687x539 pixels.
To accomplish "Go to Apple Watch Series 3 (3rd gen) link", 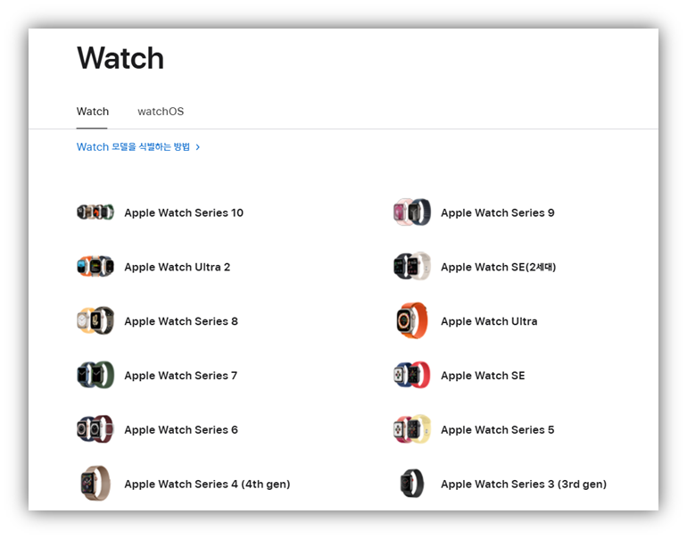I will pos(523,485).
